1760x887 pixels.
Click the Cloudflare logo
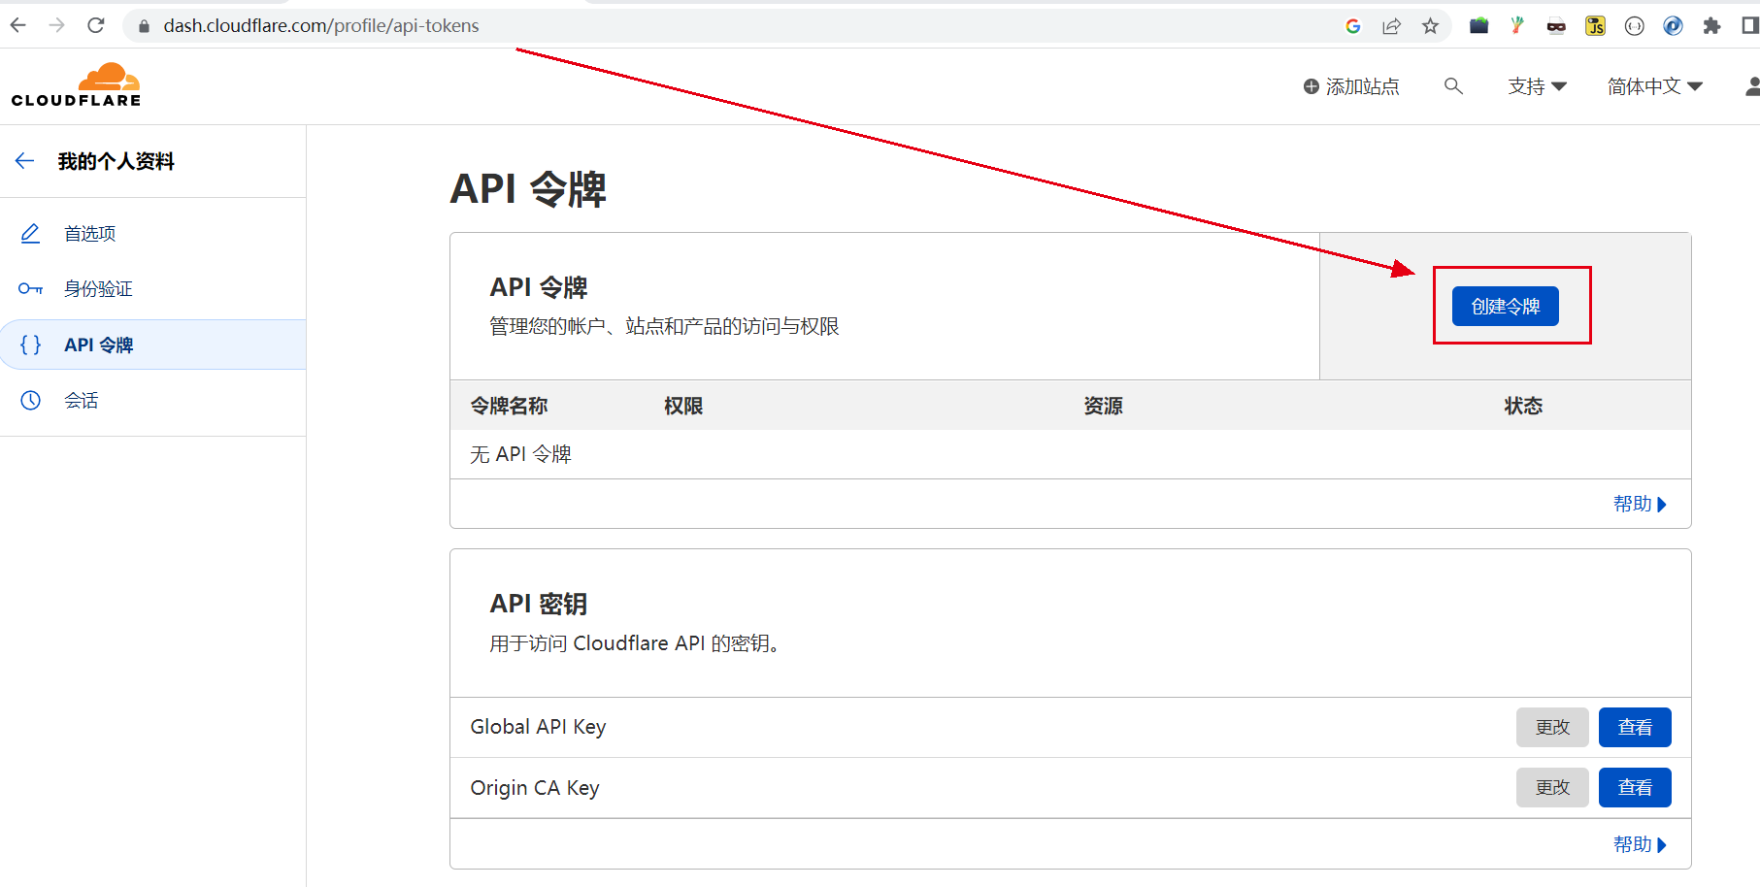(76, 84)
